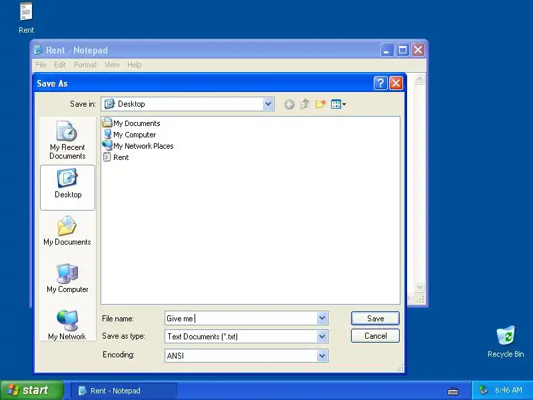Click the Cancel button
This screenshot has width=533, height=400.
[x=375, y=336]
